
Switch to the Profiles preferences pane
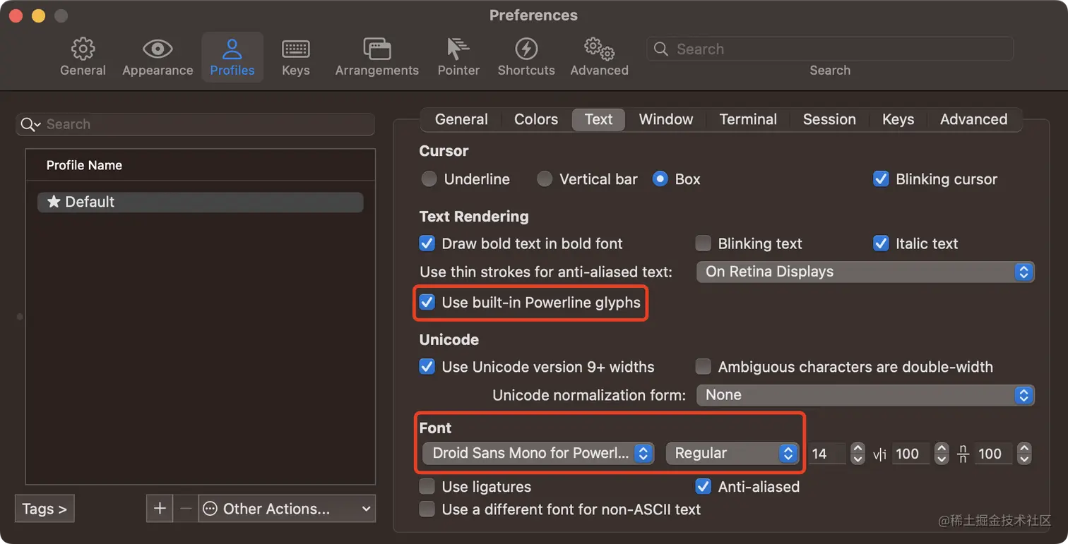click(x=232, y=57)
